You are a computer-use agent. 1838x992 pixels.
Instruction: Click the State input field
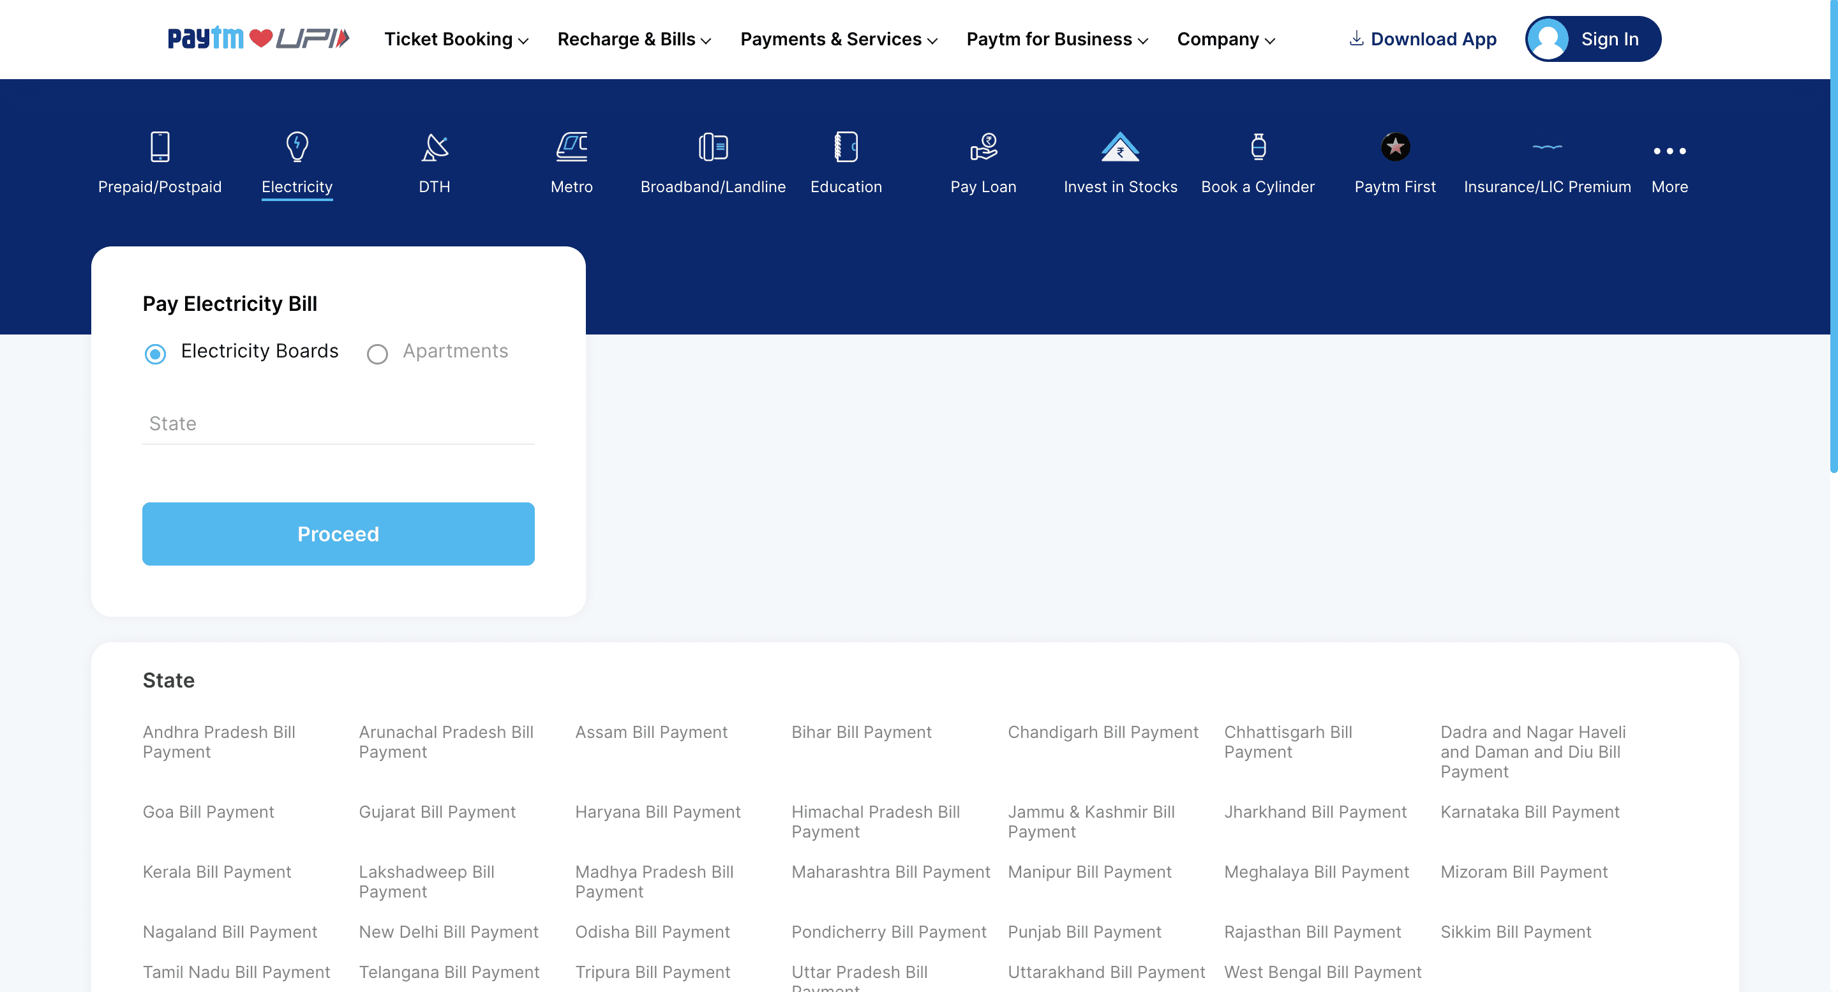point(338,424)
